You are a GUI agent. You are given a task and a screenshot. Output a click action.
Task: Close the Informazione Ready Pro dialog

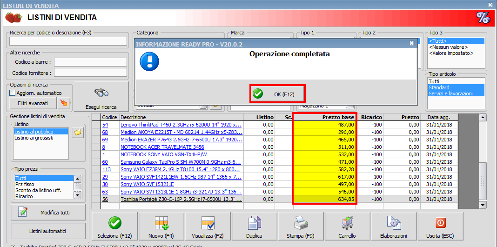[x=411, y=43]
